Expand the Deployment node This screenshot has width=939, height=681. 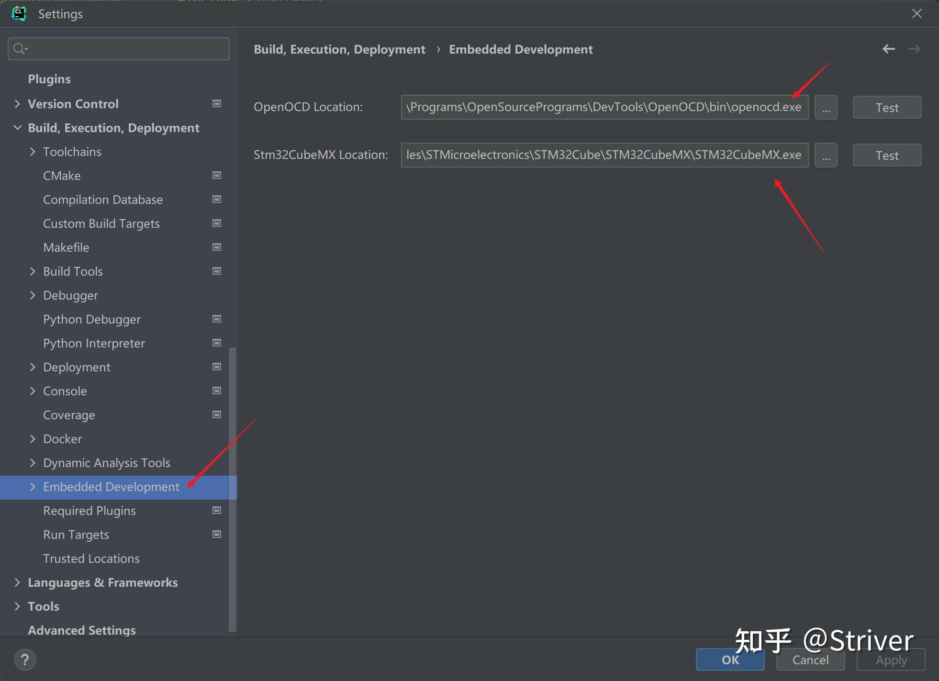pyautogui.click(x=33, y=367)
